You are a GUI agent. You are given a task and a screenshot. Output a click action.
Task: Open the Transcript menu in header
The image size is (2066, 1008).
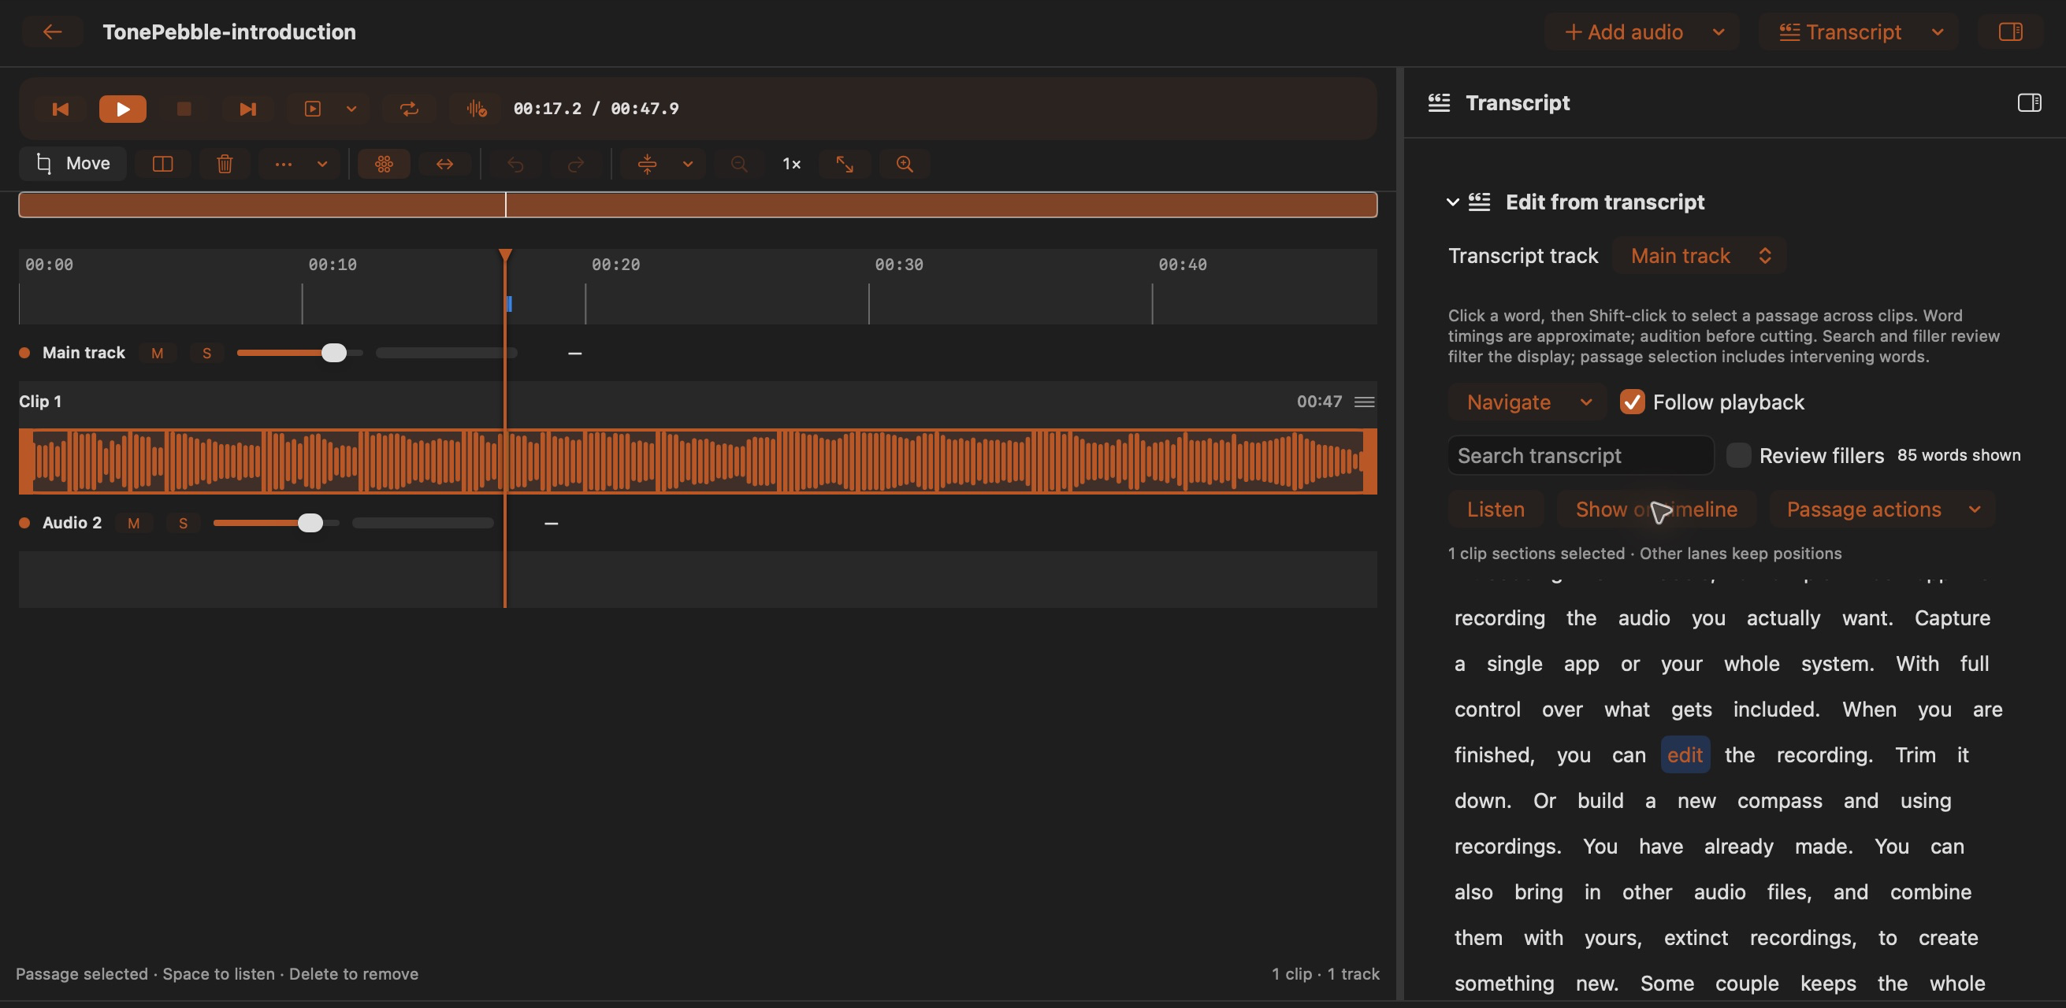tap(1859, 32)
